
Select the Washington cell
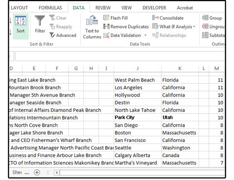click(x=180, y=148)
